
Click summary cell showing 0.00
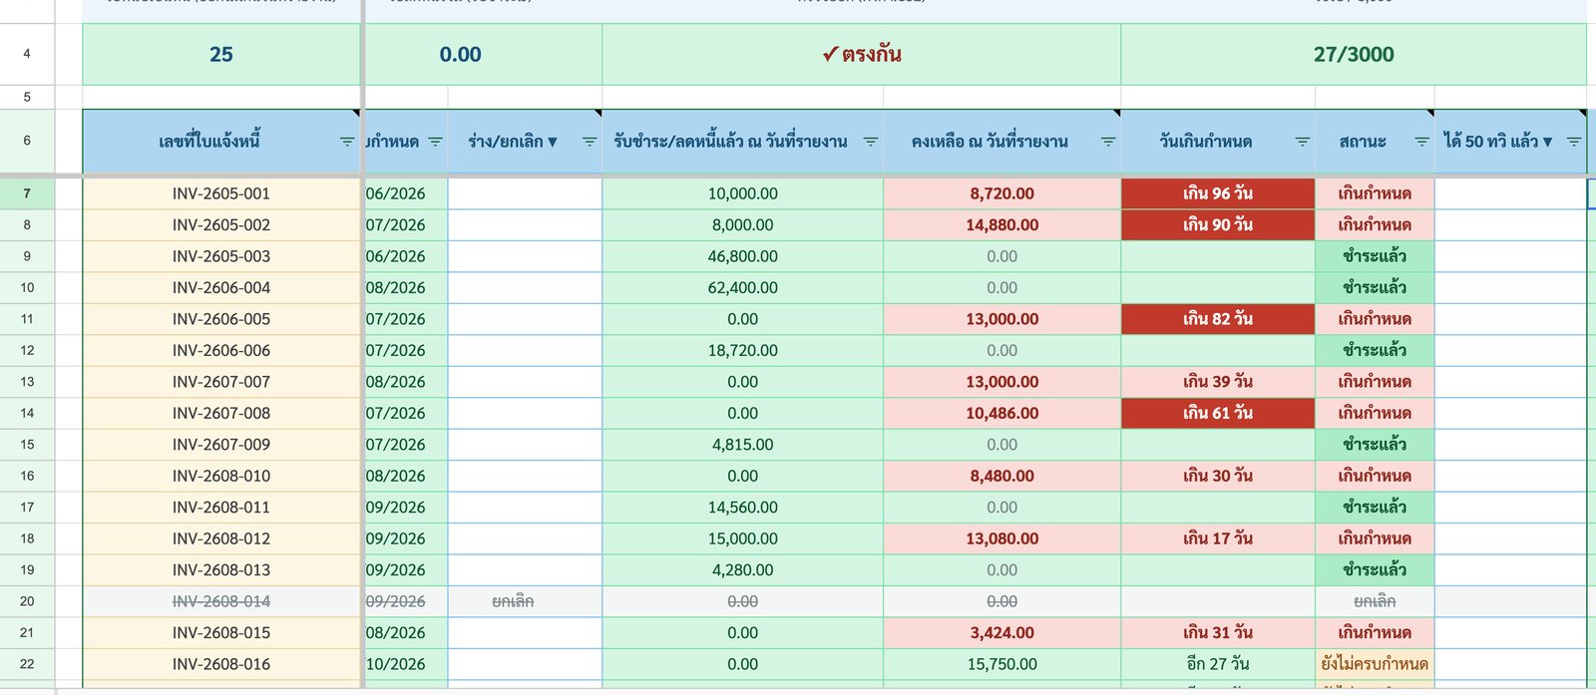tap(483, 55)
